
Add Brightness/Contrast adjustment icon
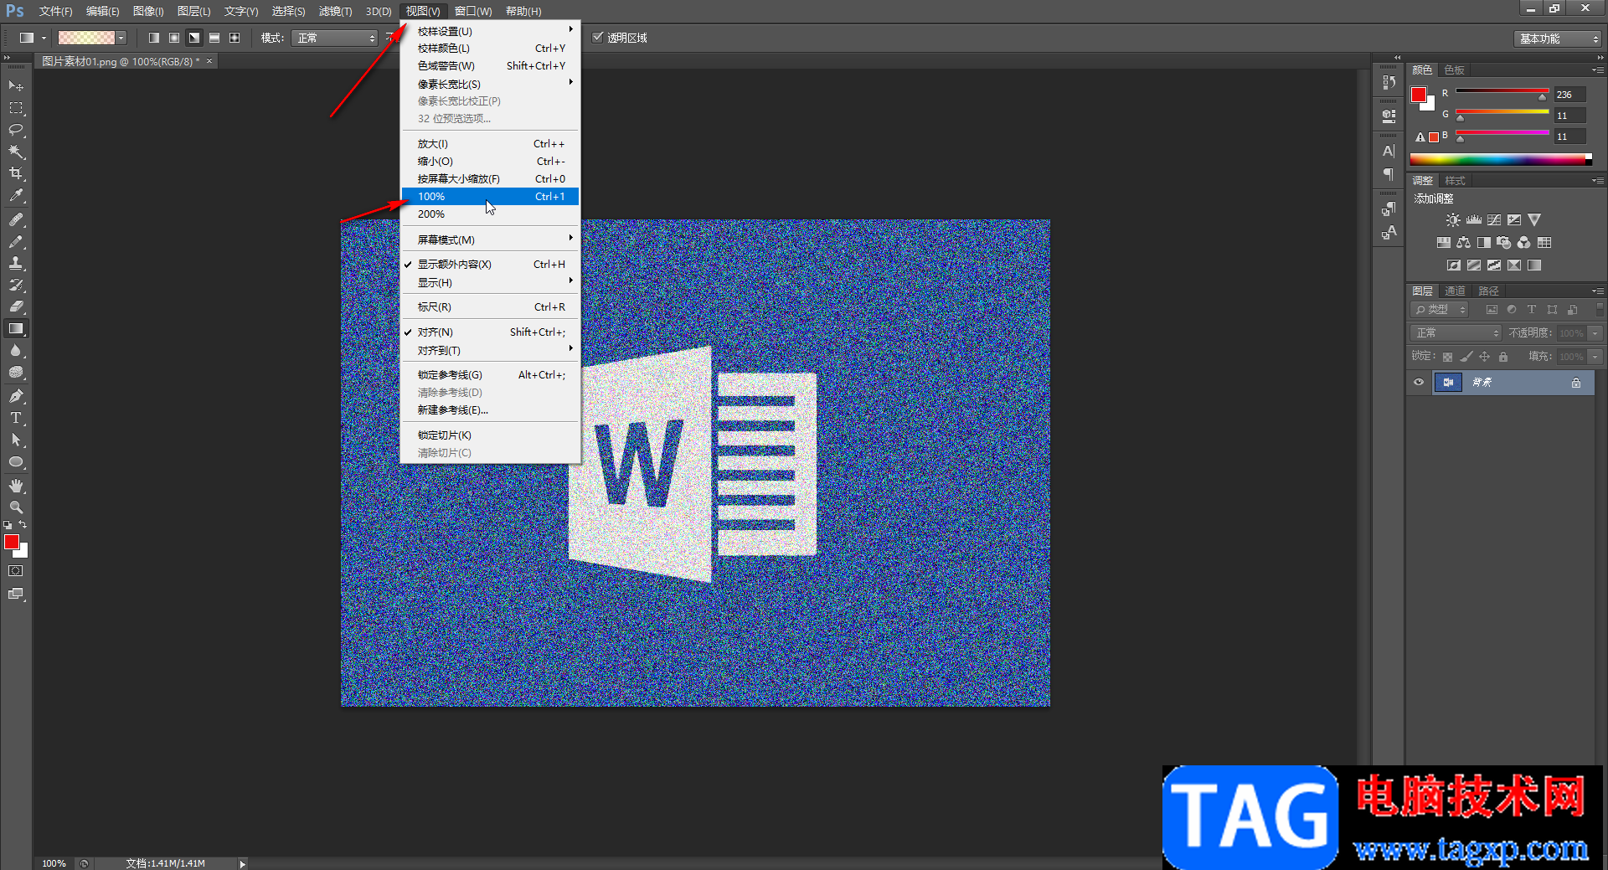pos(1453,220)
